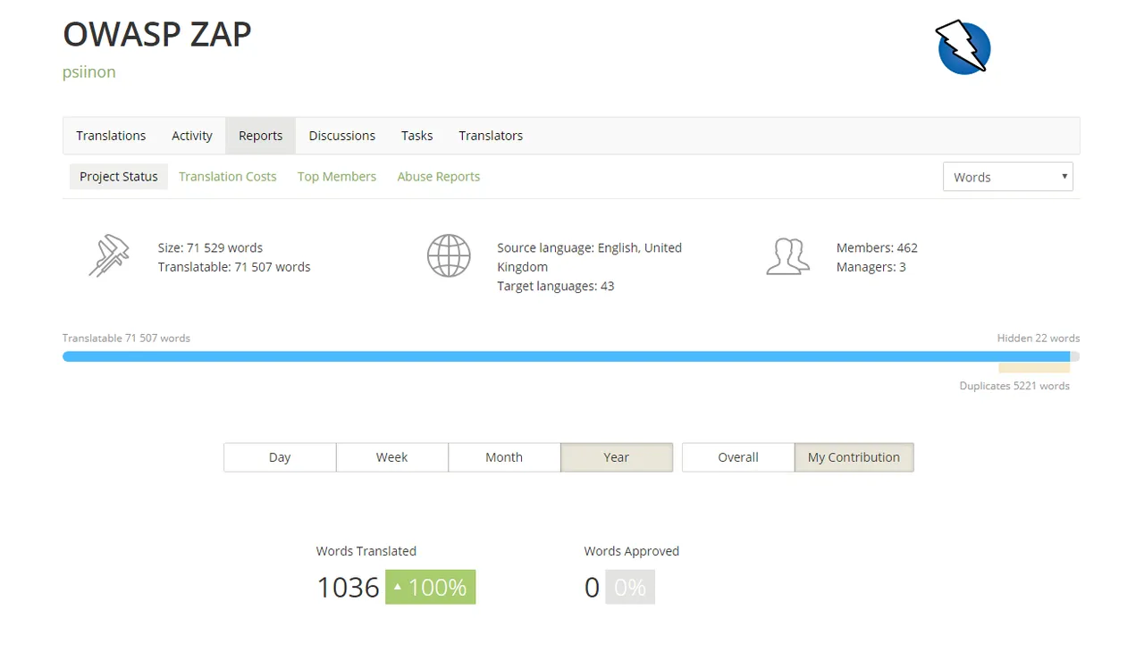Select the Day period toggle

[x=280, y=457]
